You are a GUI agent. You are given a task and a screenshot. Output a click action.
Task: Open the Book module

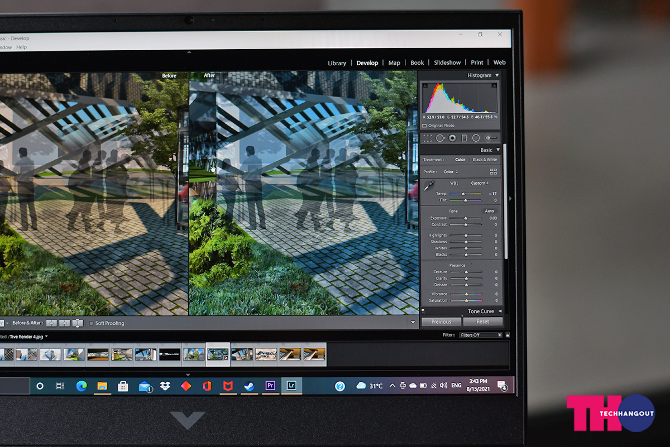point(417,63)
